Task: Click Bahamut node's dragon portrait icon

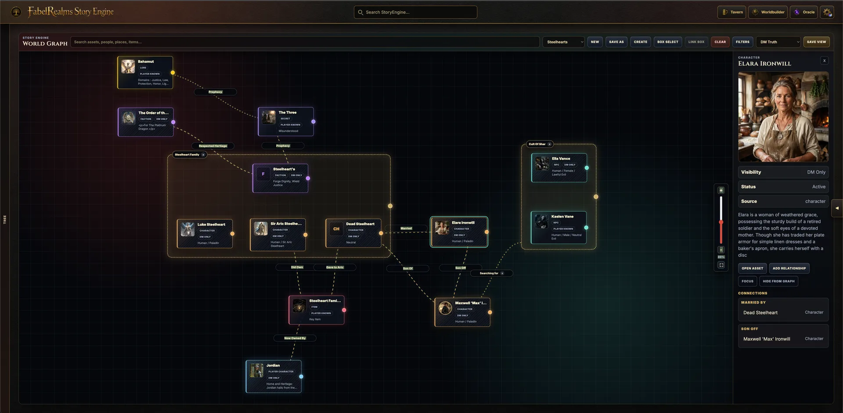Action: pyautogui.click(x=128, y=66)
